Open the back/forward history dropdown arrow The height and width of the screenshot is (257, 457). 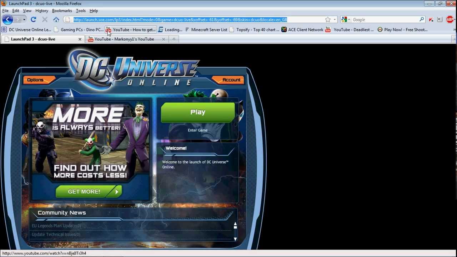coord(24,20)
